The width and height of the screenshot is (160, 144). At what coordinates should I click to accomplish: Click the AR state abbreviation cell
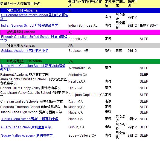(x=71, y=46)
